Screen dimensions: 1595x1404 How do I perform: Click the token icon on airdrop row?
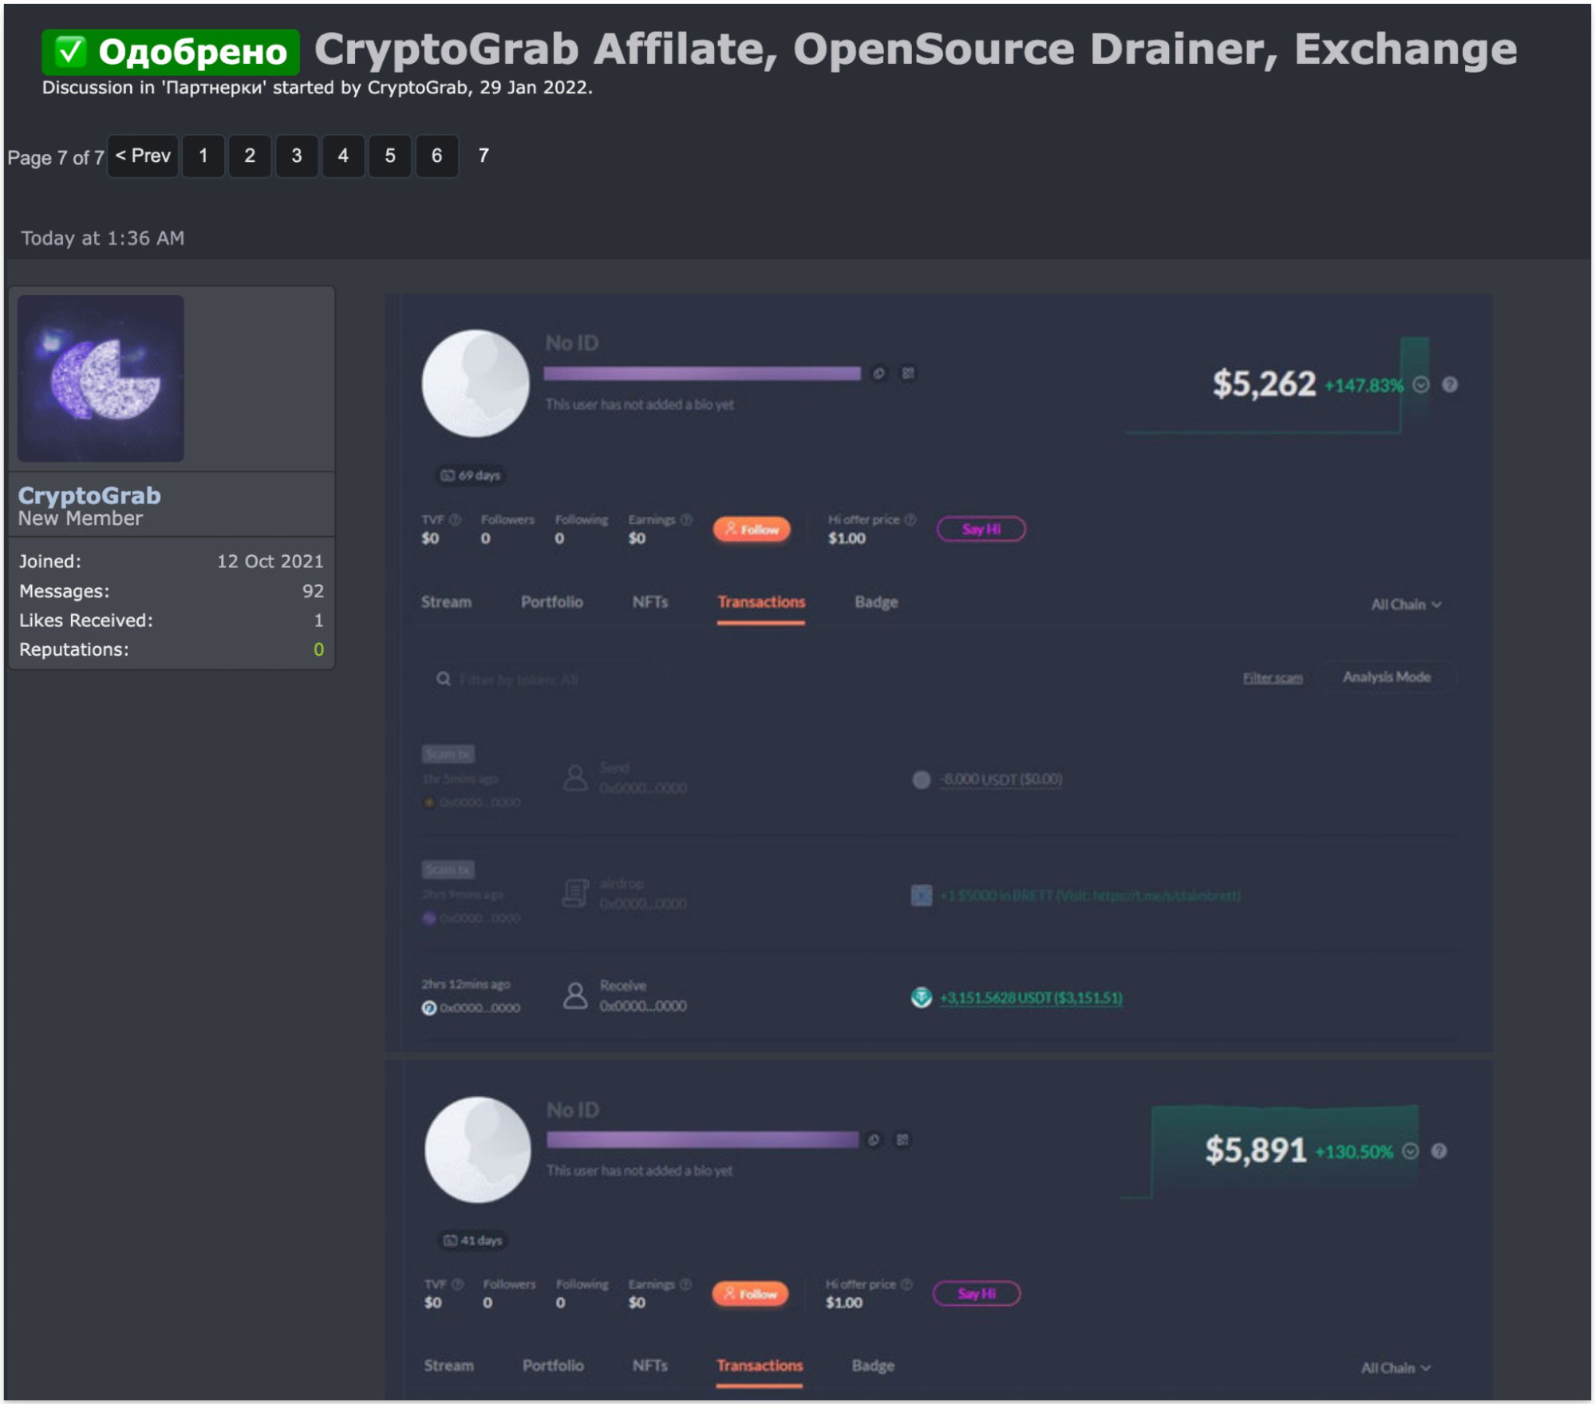click(x=922, y=895)
